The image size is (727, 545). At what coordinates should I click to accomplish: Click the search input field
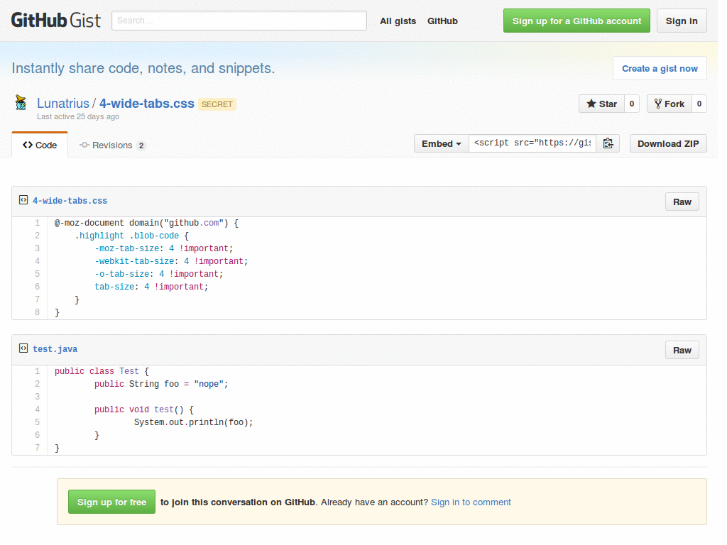(x=239, y=21)
